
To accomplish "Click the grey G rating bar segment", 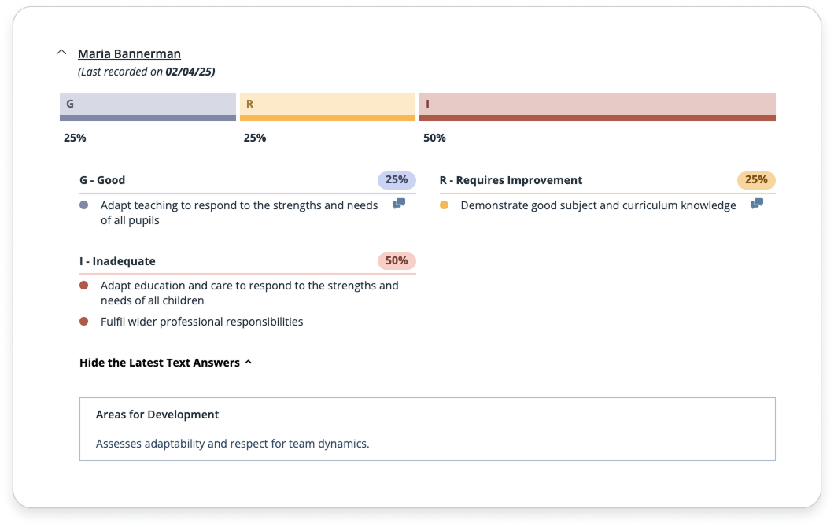I will click(x=148, y=106).
